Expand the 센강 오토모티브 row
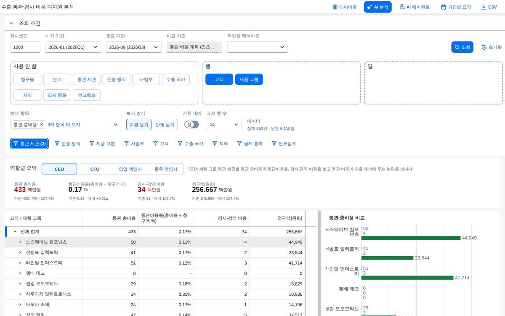This screenshot has width=505, height=316. click(20, 284)
